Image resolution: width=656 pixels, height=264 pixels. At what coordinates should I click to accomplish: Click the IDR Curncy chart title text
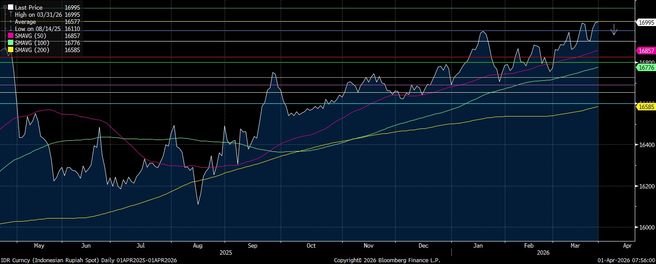tap(88, 260)
